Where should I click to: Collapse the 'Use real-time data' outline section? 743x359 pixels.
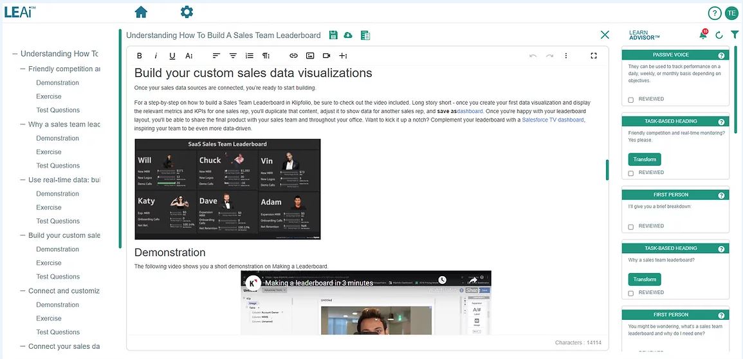coord(23,180)
